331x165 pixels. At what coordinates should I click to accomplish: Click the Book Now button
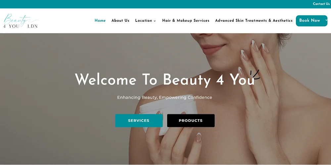(309, 20)
